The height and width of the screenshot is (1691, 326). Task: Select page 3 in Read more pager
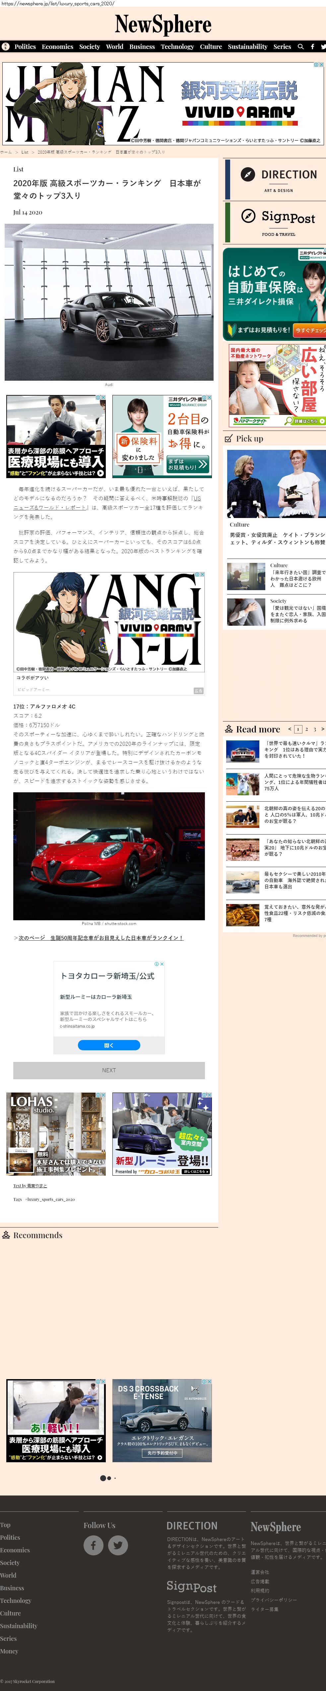tap(314, 729)
